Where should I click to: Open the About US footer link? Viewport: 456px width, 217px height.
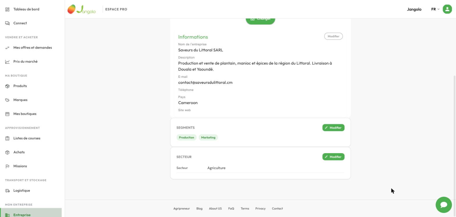point(215,209)
